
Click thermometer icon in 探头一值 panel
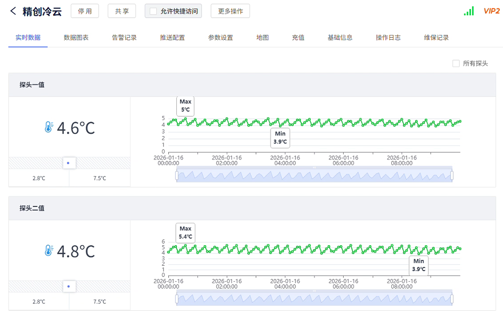(49, 128)
